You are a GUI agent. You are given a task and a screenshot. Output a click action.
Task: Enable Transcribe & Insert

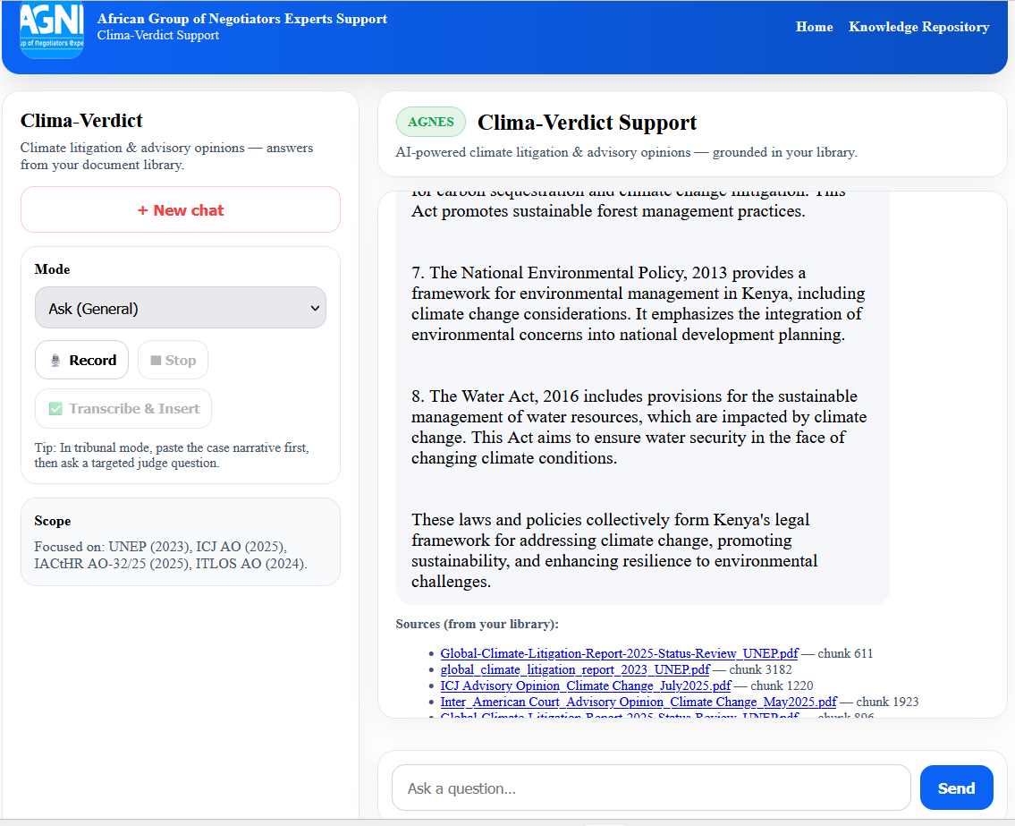tap(123, 408)
